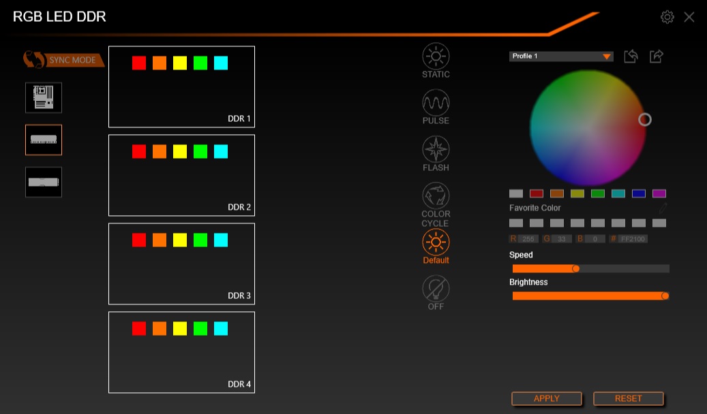Image resolution: width=707 pixels, height=414 pixels.
Task: Choose the PULSE lighting effect
Action: tap(436, 103)
